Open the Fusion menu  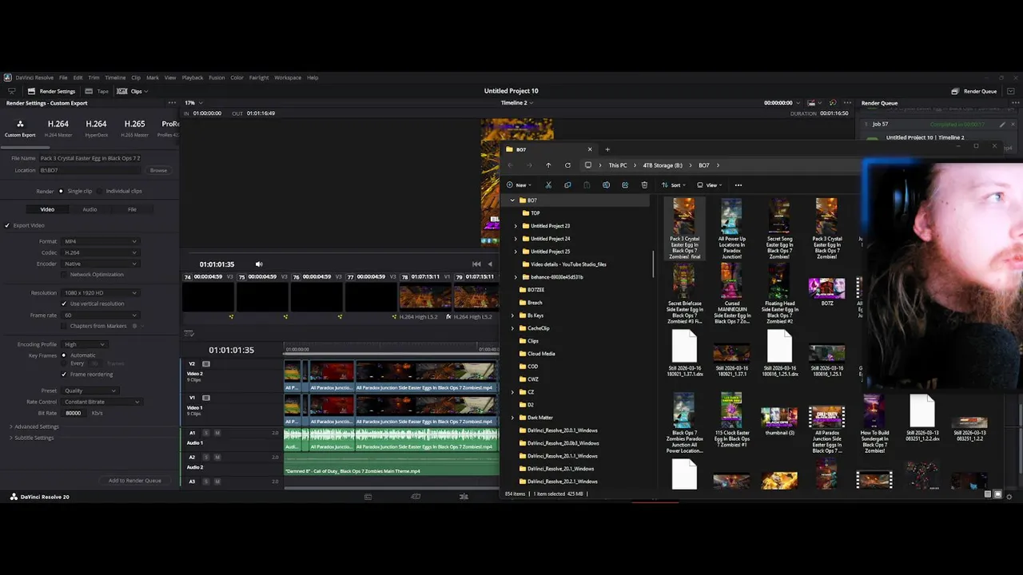pos(217,77)
